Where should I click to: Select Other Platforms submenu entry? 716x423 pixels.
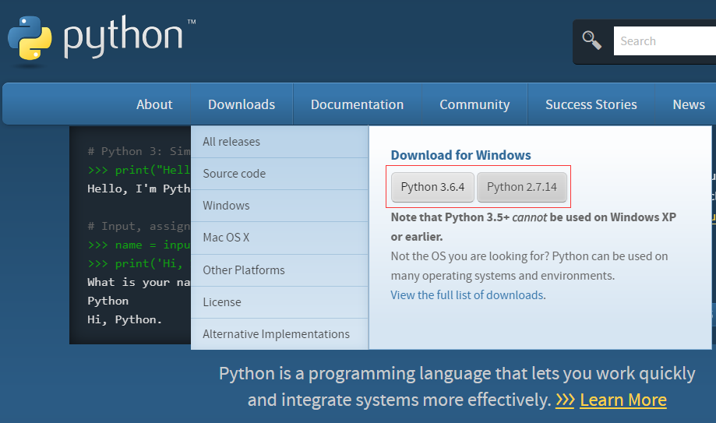tap(280, 270)
